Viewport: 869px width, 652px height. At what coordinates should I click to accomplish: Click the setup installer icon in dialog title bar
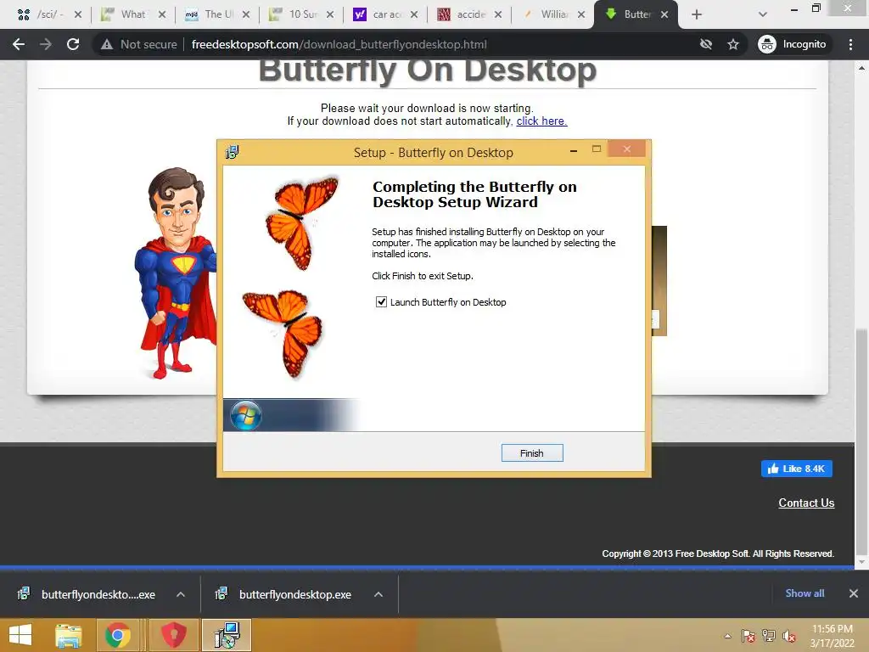[233, 152]
